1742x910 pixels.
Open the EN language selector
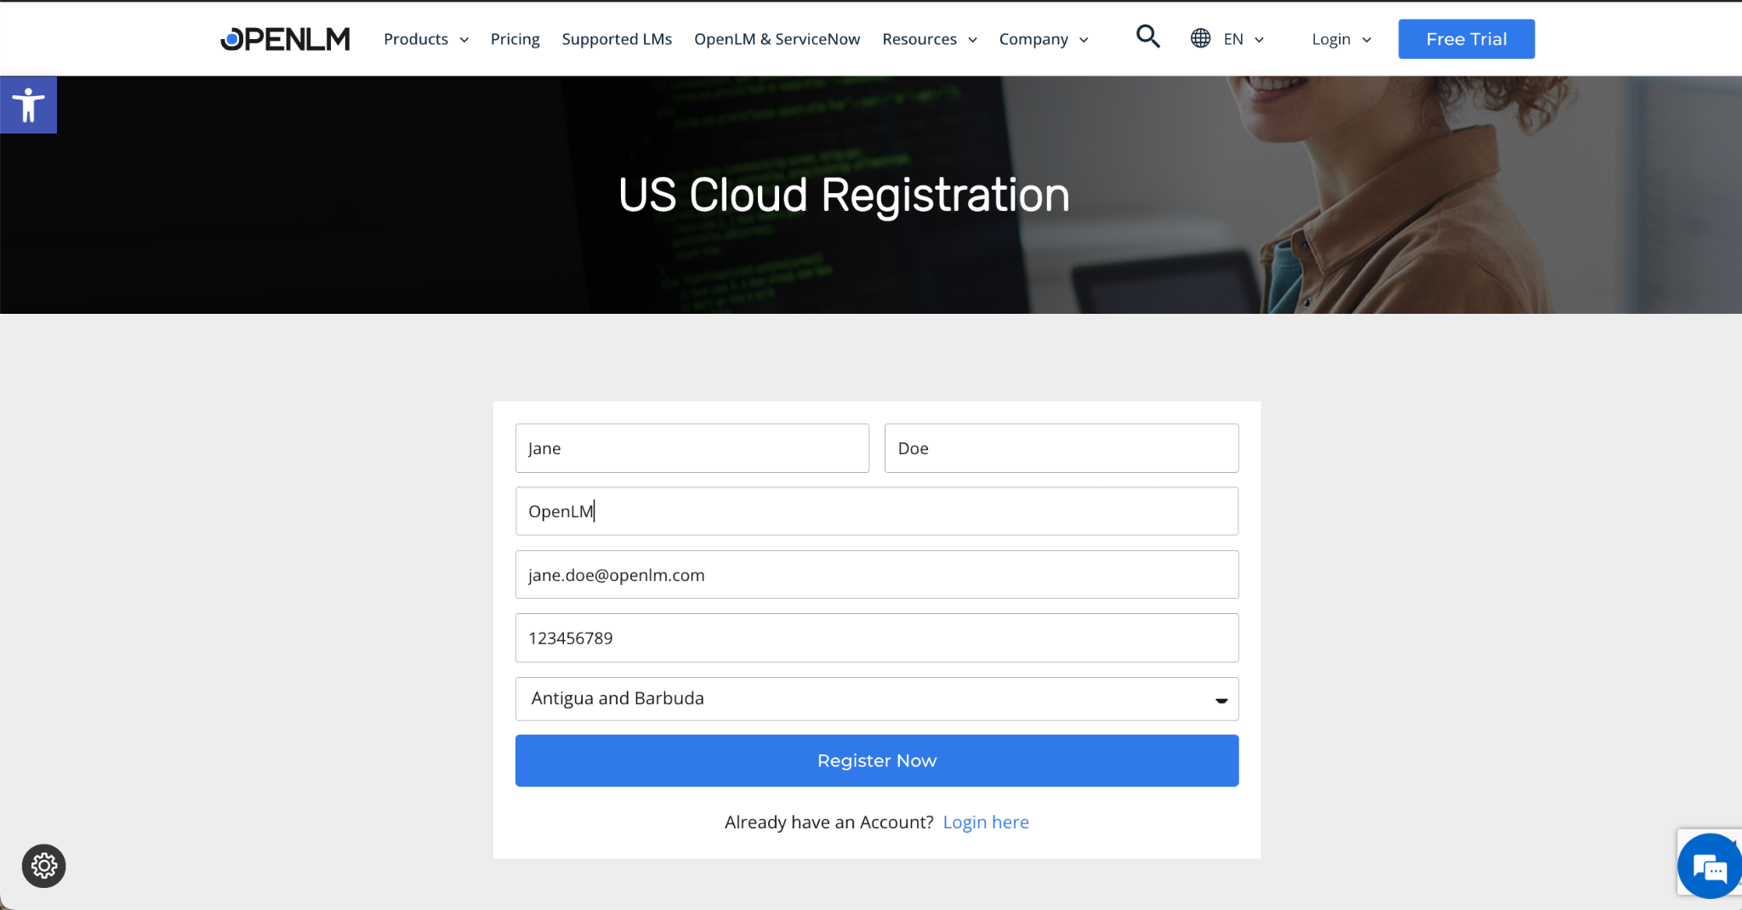[x=1244, y=39]
